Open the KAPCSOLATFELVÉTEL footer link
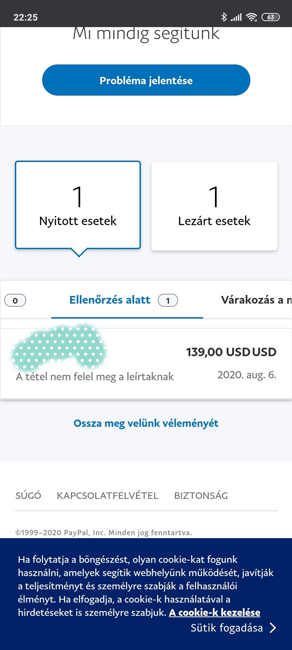The height and width of the screenshot is (650, 292). pos(108,496)
